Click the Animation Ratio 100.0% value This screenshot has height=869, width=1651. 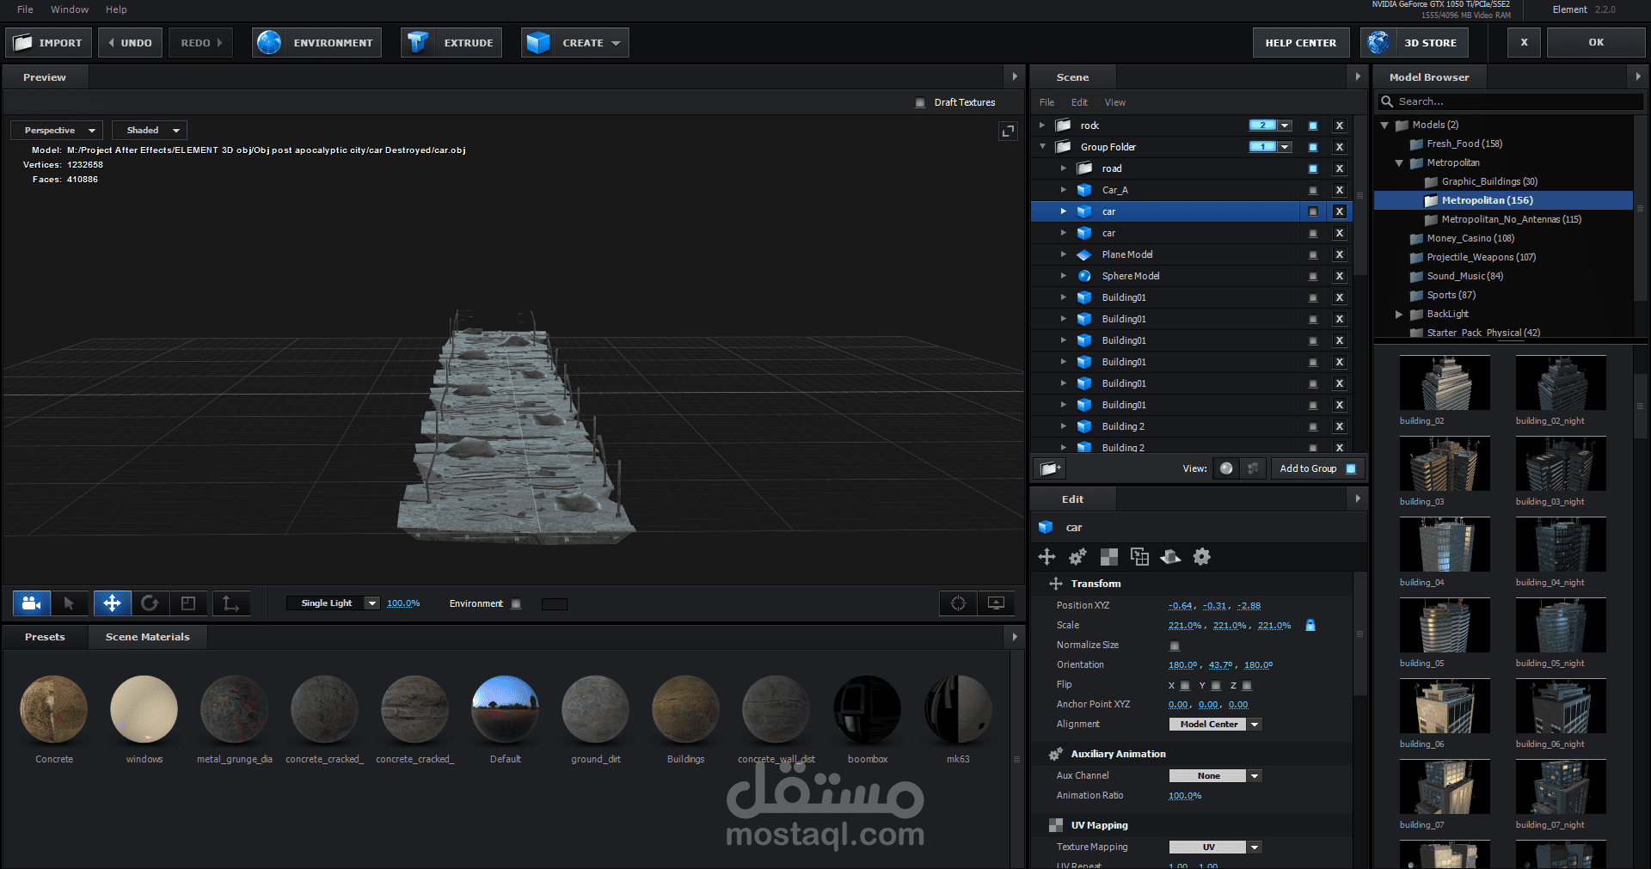pyautogui.click(x=1185, y=796)
